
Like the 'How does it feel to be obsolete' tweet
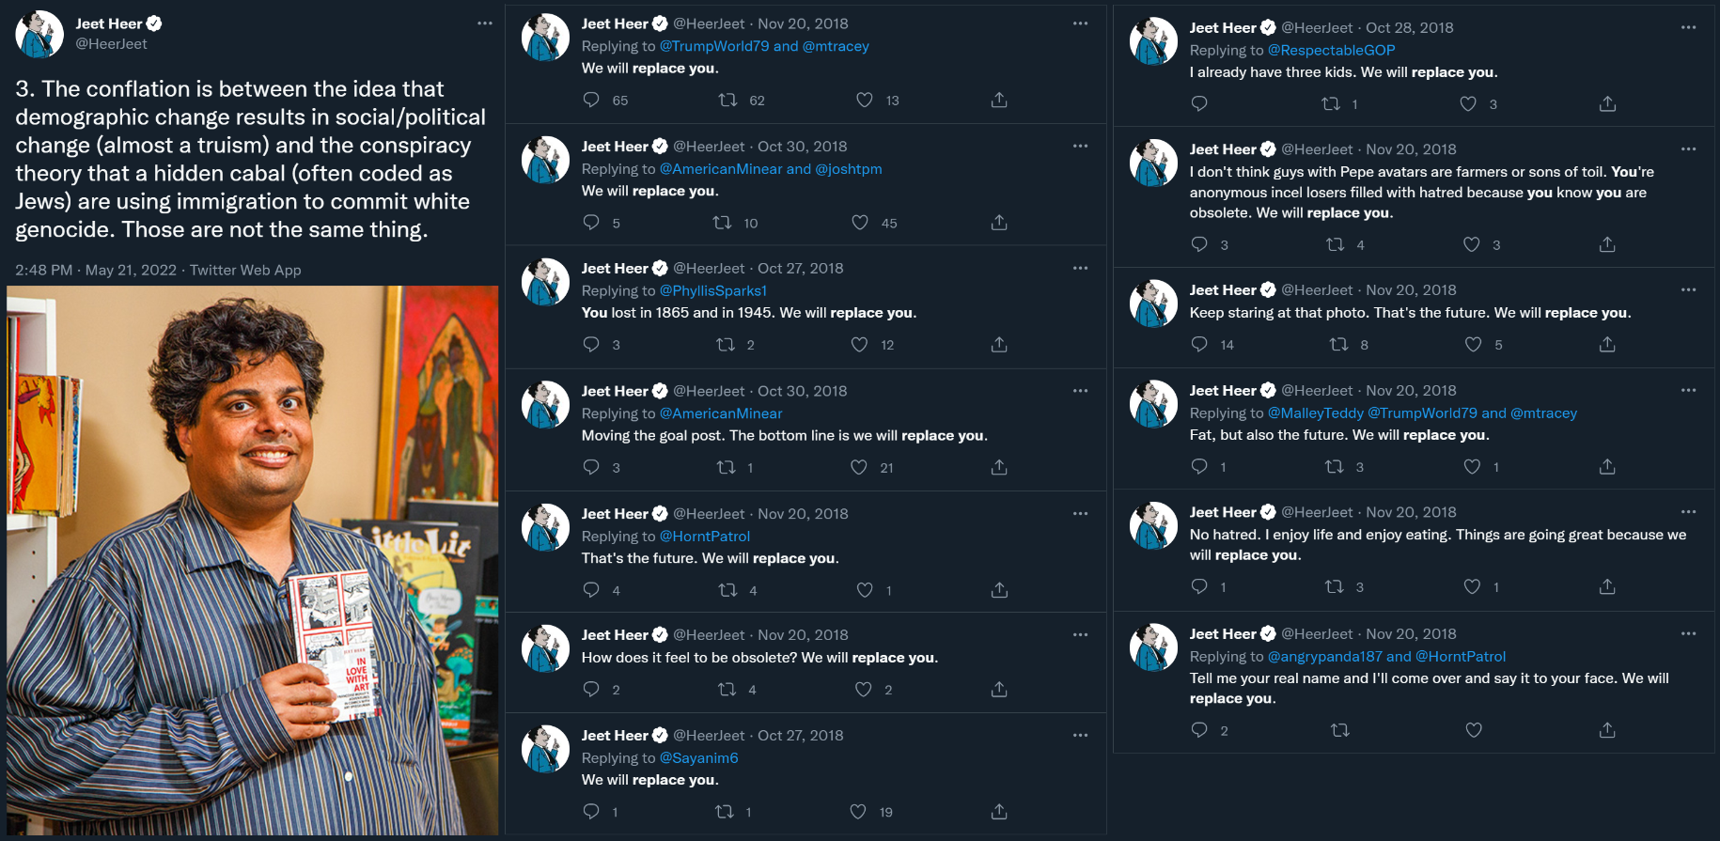pyautogui.click(x=864, y=690)
